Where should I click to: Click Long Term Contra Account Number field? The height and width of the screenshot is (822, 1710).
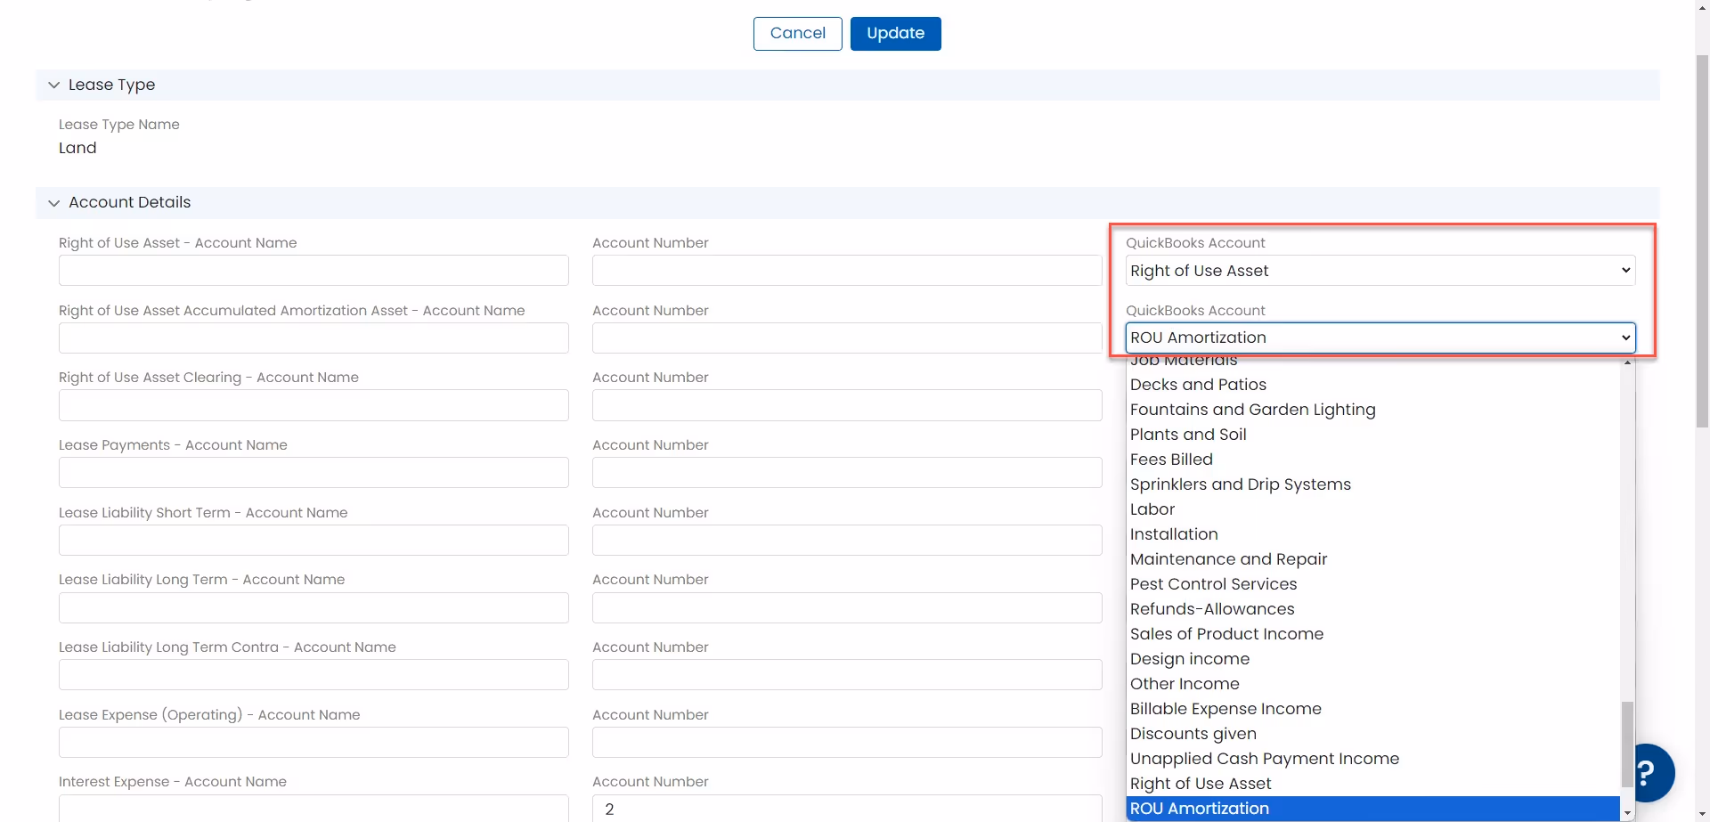(847, 675)
